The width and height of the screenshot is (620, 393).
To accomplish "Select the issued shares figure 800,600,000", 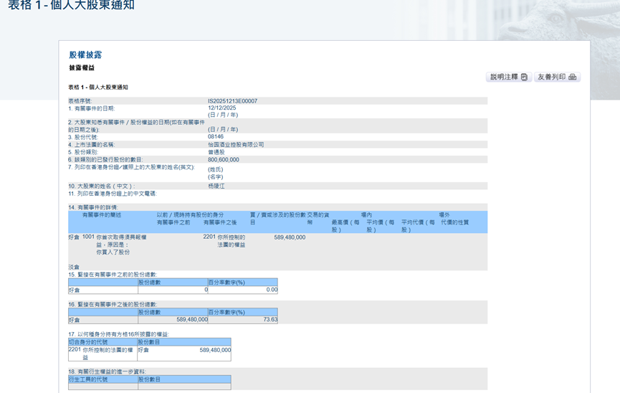I will [224, 160].
